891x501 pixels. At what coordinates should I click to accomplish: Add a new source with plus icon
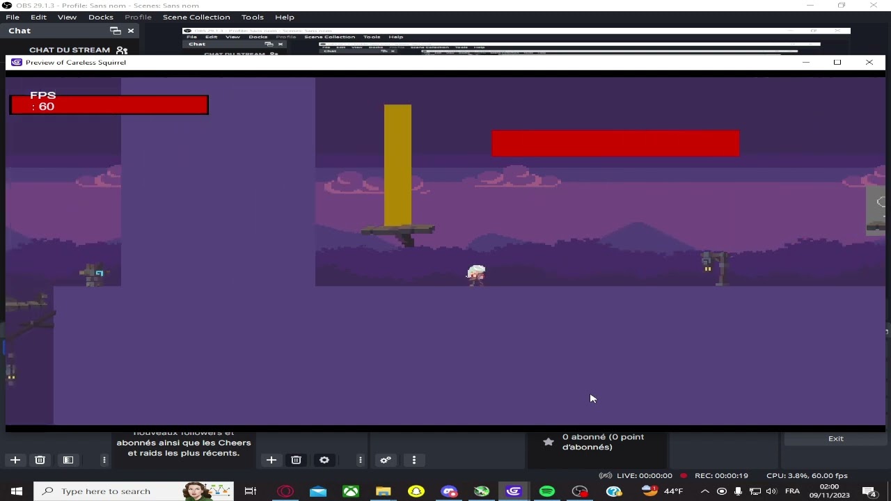click(x=271, y=460)
